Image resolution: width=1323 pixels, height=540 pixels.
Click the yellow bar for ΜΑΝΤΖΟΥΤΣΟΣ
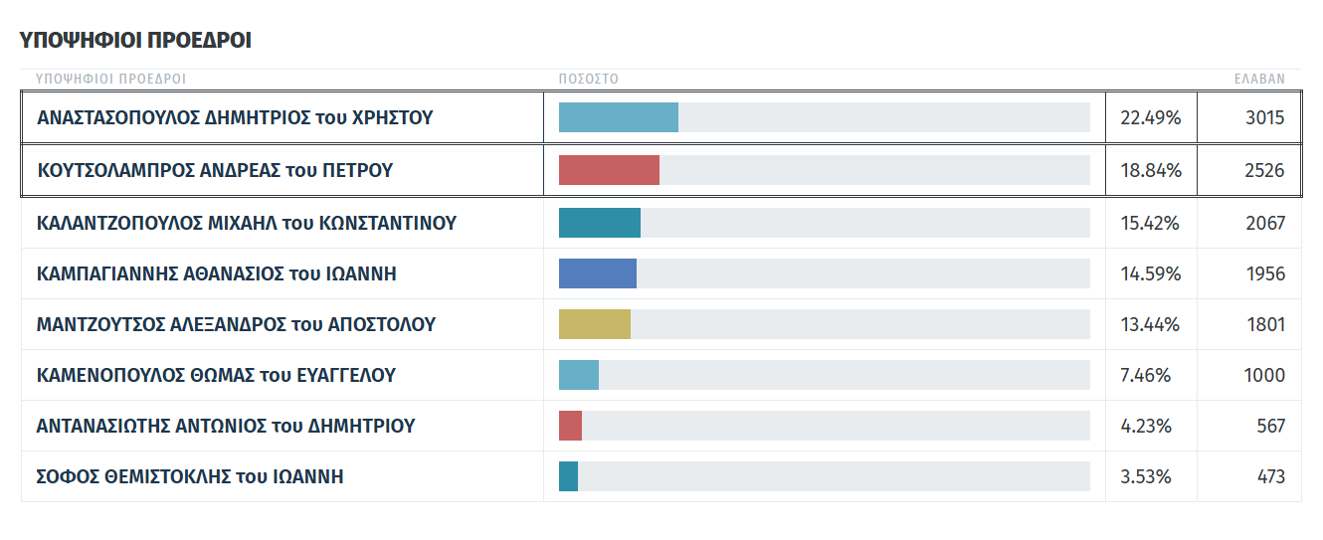(595, 324)
